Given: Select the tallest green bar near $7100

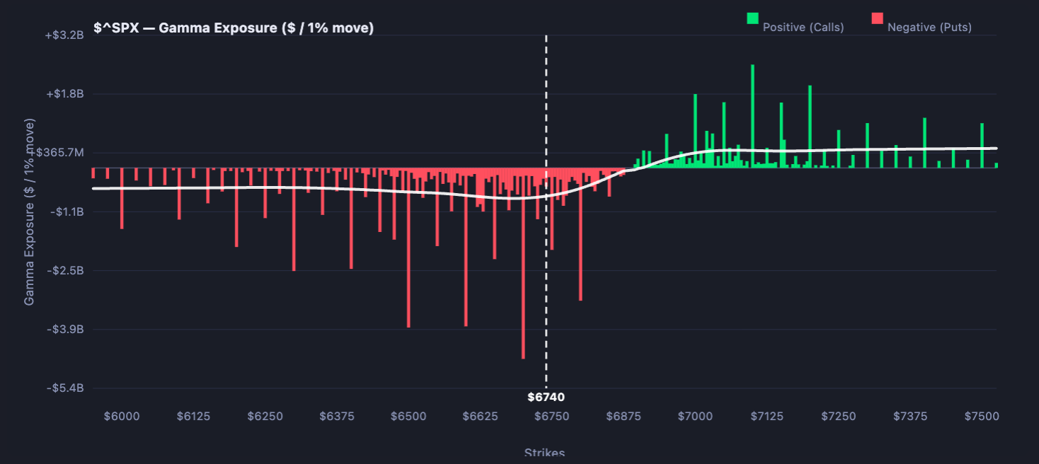Looking at the screenshot, I should pos(752,116).
